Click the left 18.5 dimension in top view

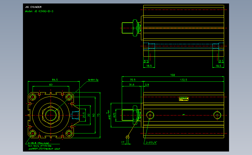[149, 66]
